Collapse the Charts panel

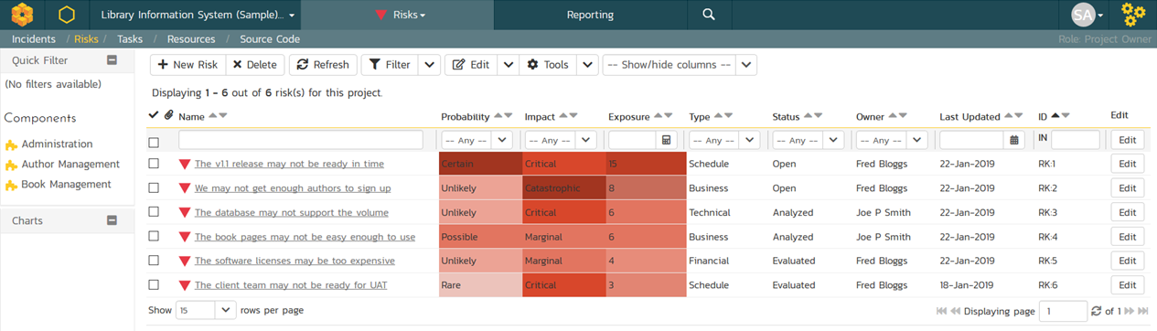[x=112, y=220]
